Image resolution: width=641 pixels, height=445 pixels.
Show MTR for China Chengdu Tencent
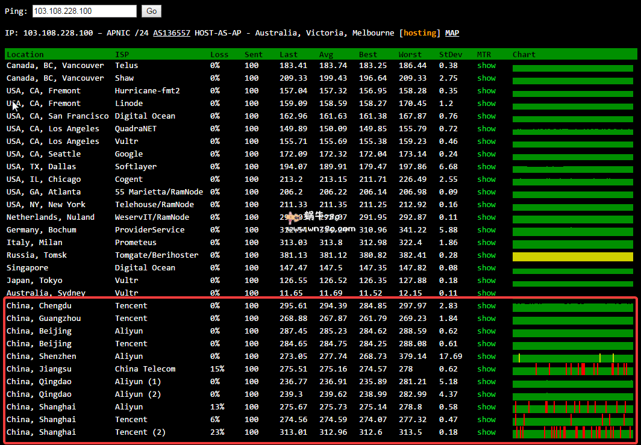486,305
